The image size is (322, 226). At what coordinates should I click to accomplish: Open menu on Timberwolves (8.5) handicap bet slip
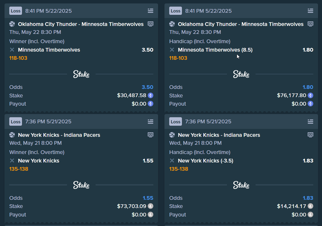pyautogui.click(x=310, y=11)
